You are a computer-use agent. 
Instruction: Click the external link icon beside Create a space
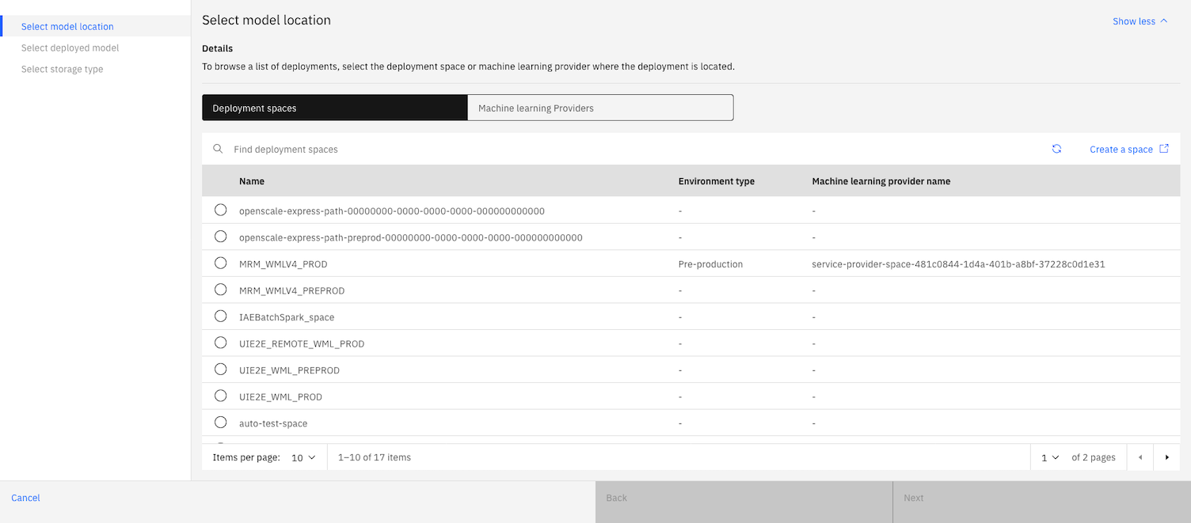[1164, 149]
